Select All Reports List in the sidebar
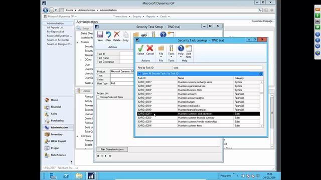Image resolution: width=321 pixels, height=180 pixels. (55, 27)
